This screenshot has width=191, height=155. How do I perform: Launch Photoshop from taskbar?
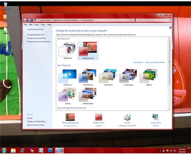coord(50,150)
